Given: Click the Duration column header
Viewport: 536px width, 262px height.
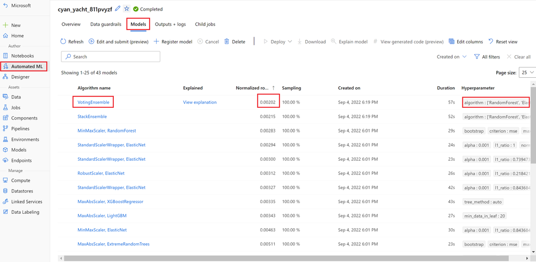Looking at the screenshot, I should (446, 88).
